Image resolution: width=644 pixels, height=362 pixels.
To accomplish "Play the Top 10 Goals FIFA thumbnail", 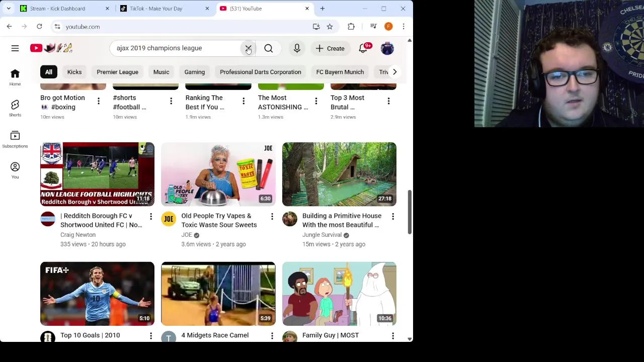I will coord(97,294).
